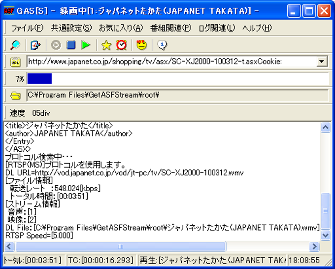The height and width of the screenshot is (269, 335).
Task: Click the horizontal scrollbar thumb
Action: 121,246
